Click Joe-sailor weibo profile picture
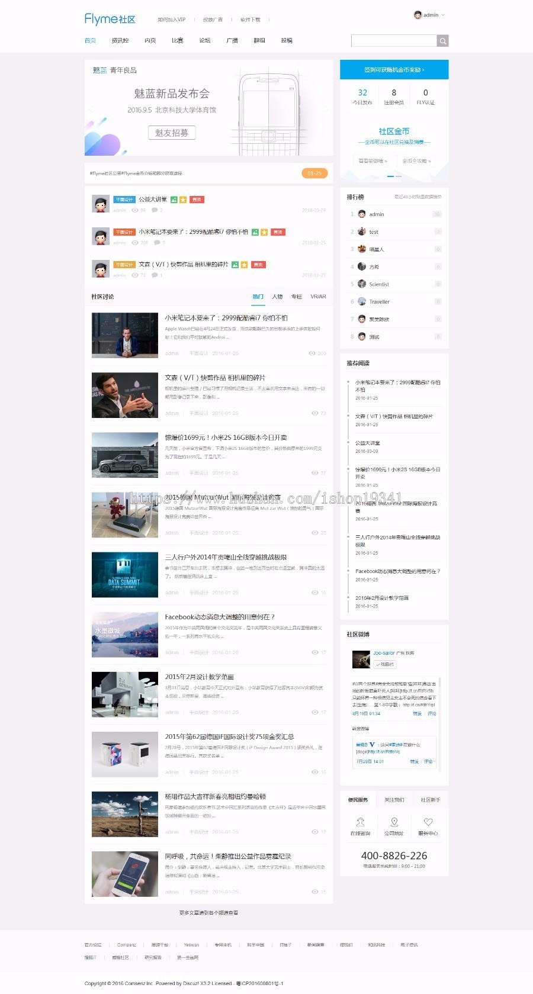The image size is (533, 994). pyautogui.click(x=361, y=659)
